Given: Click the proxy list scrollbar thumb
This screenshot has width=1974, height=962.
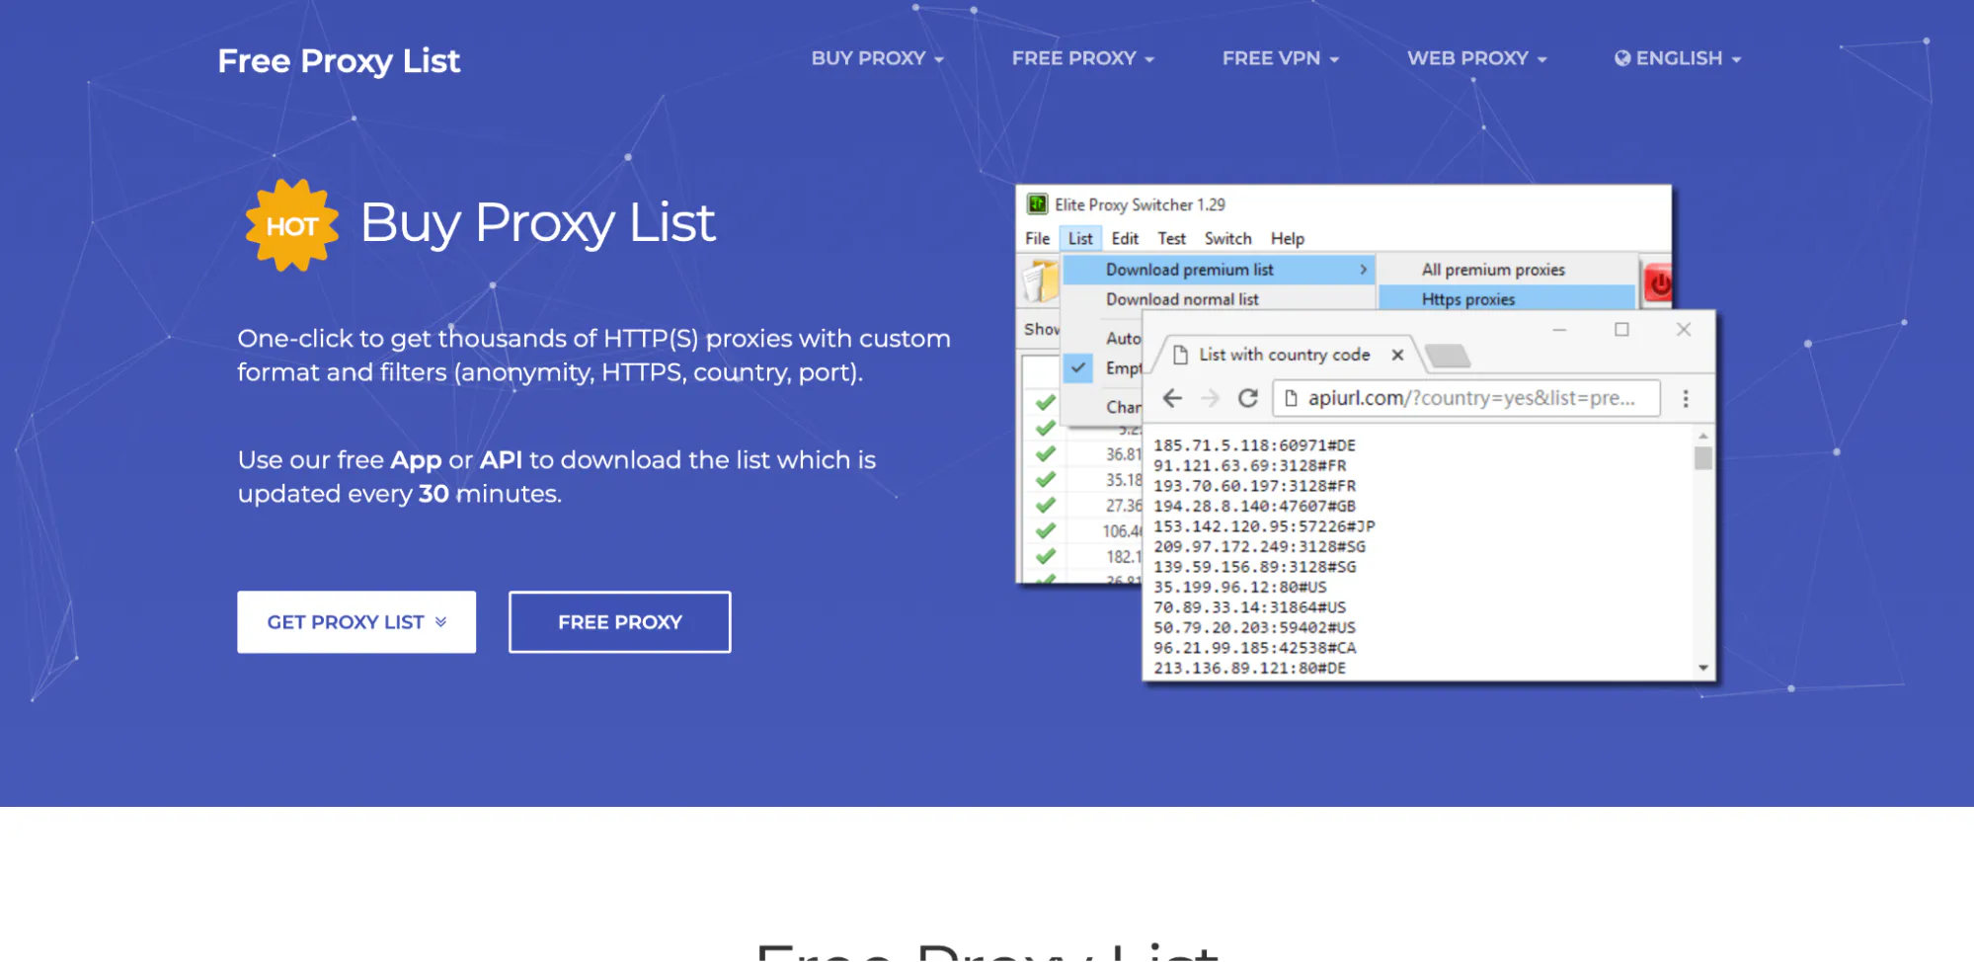Looking at the screenshot, I should point(1702,458).
